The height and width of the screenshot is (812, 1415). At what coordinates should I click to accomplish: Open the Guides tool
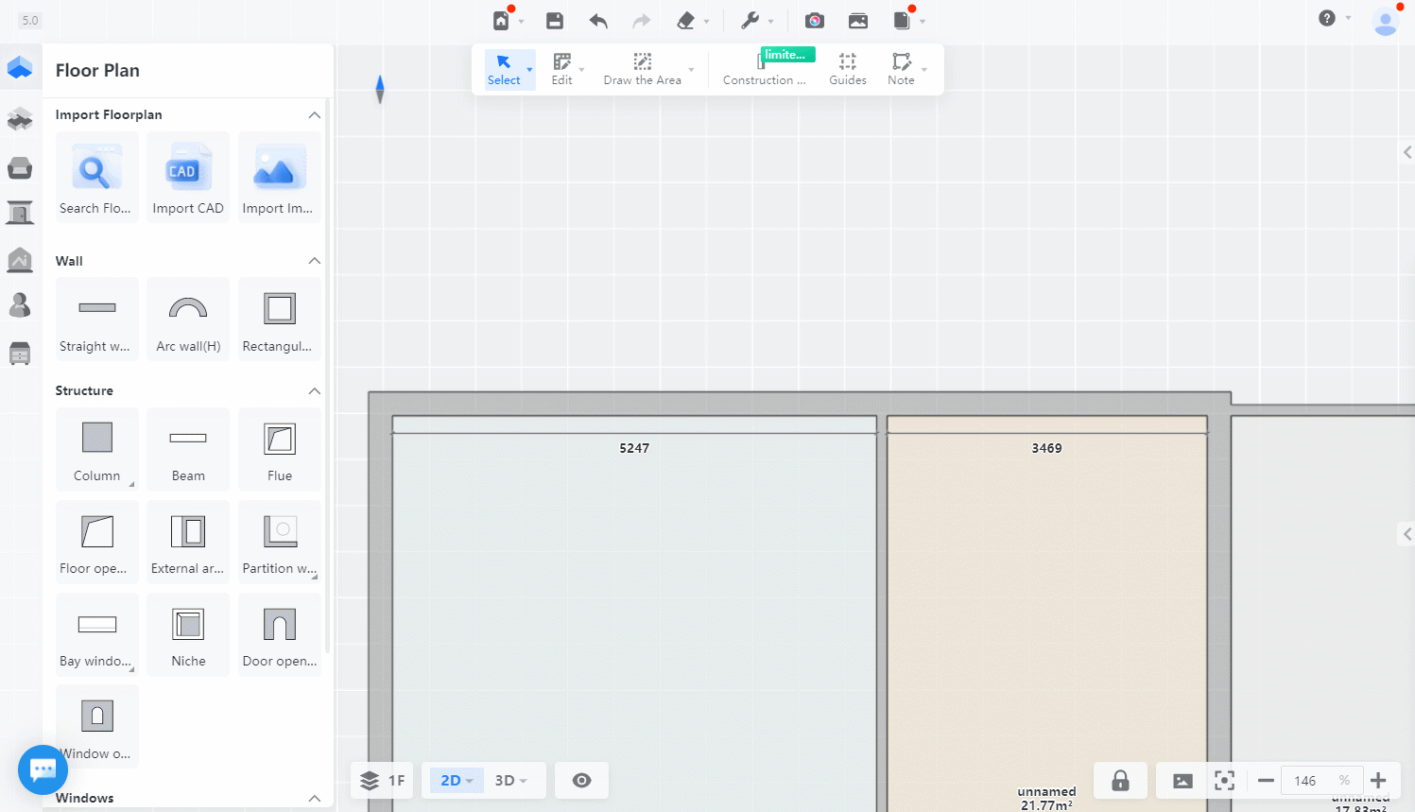[848, 69]
